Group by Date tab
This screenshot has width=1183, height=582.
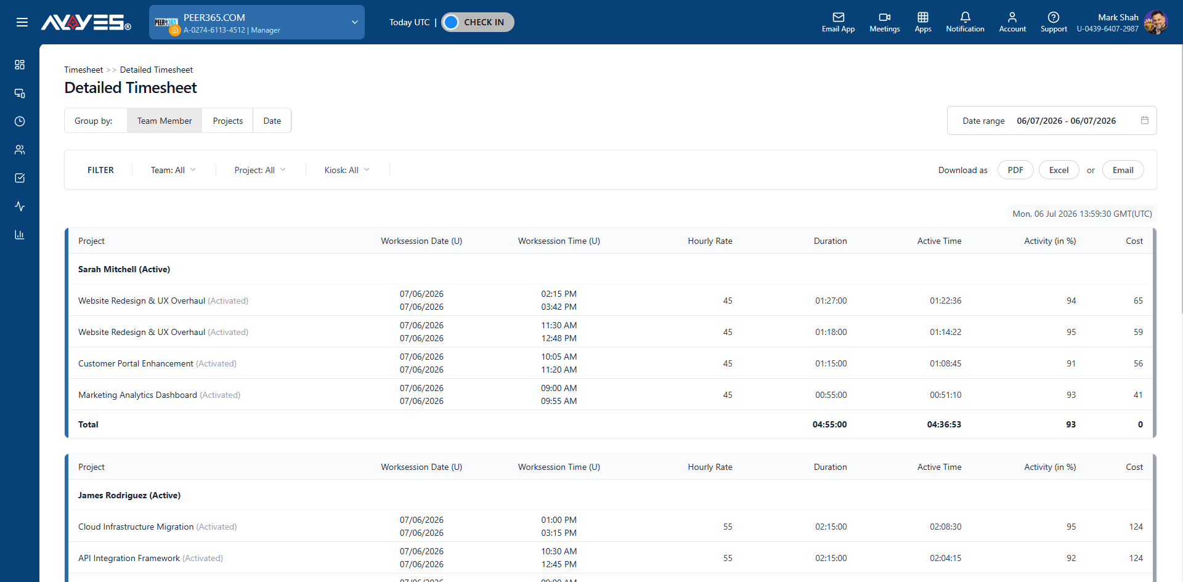[x=272, y=121]
